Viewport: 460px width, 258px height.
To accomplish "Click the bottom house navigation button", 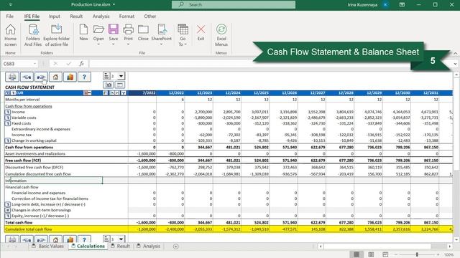I will coord(55,239).
